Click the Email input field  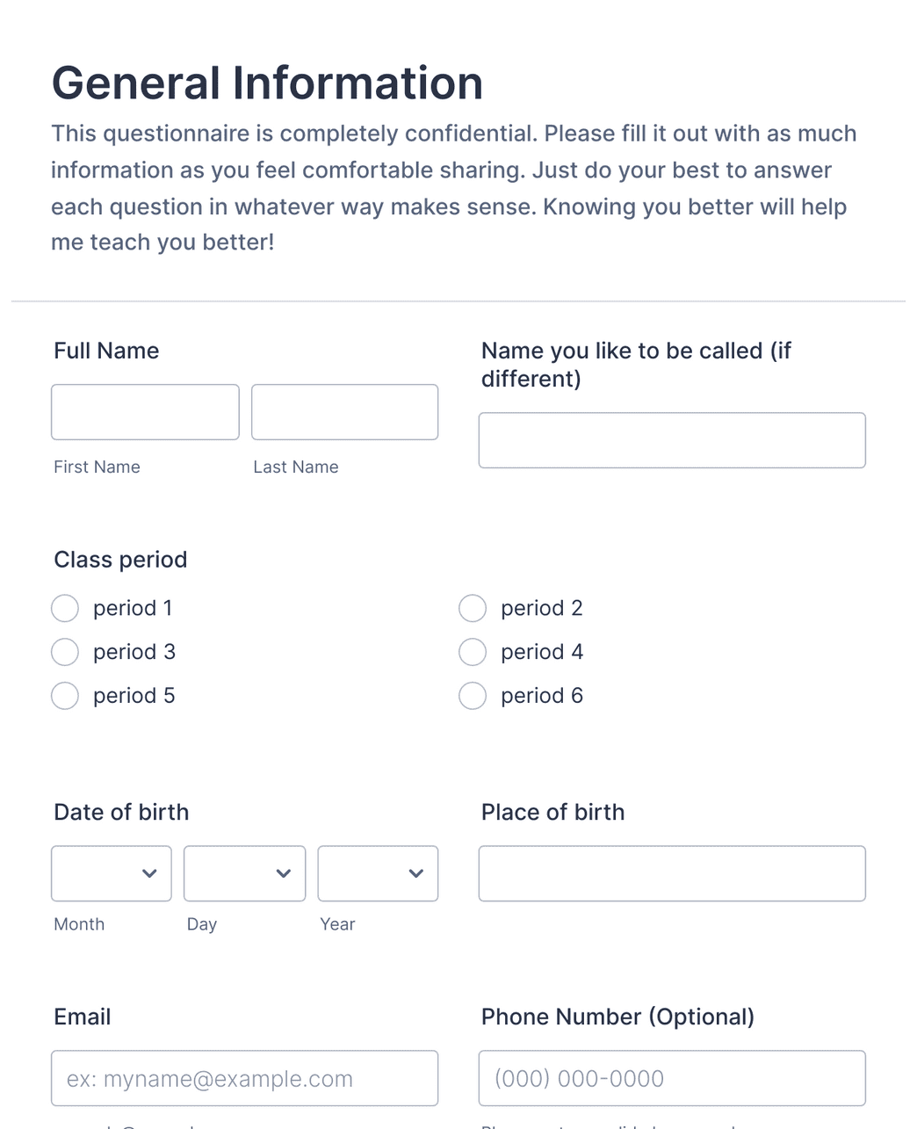pos(244,1078)
